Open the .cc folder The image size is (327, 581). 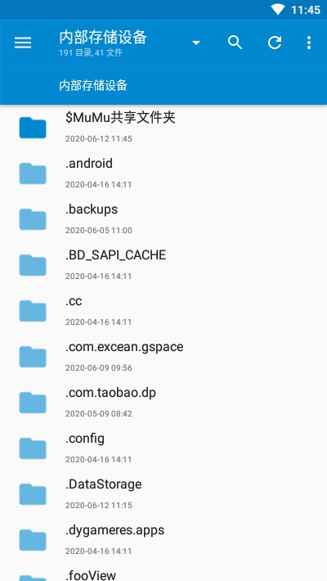(x=163, y=311)
